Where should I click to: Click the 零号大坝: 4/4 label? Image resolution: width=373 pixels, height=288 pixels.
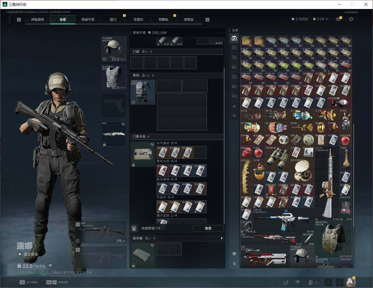pyautogui.click(x=167, y=161)
